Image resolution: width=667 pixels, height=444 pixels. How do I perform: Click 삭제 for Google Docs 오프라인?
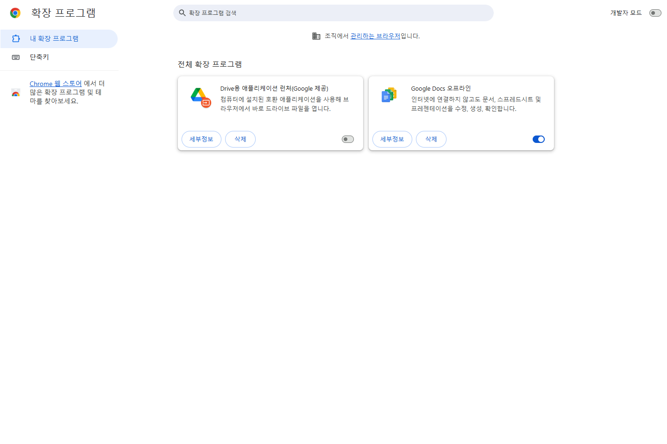click(431, 139)
